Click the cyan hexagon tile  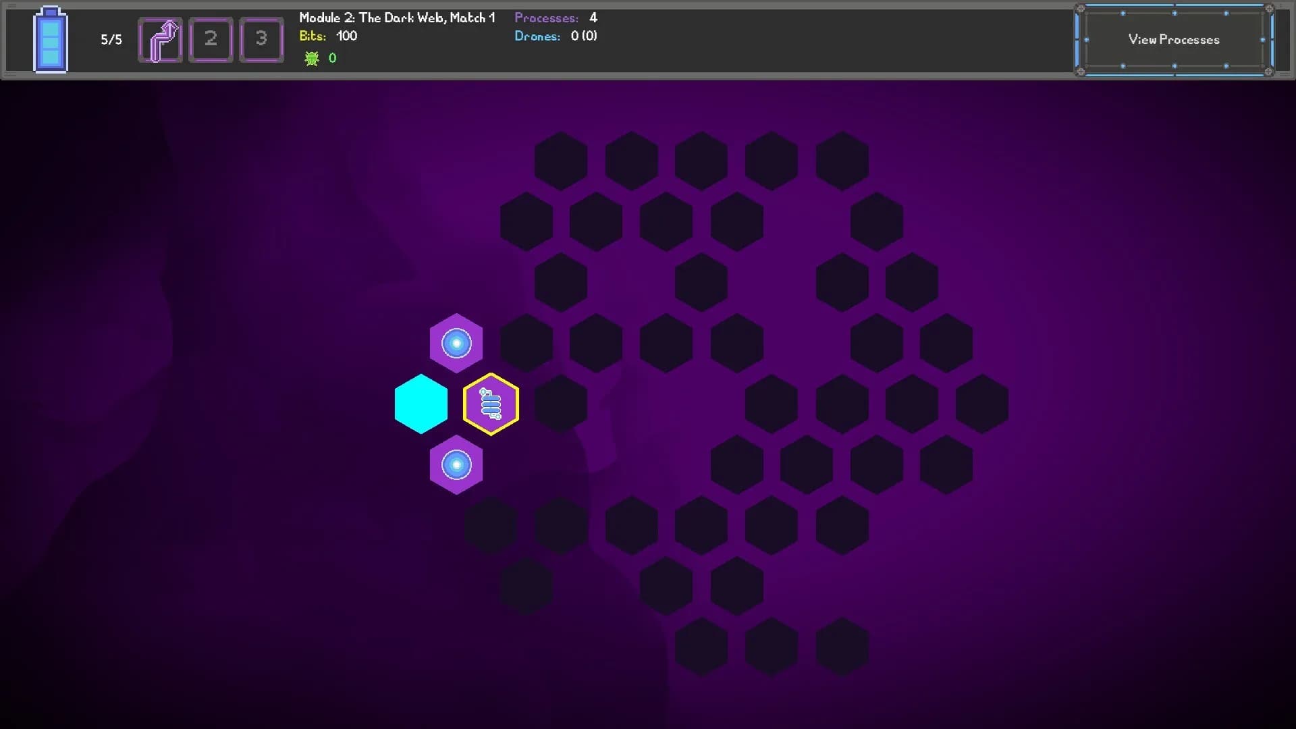421,404
